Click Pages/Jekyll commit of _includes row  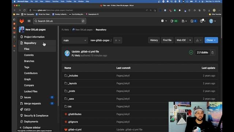coord(123,76)
